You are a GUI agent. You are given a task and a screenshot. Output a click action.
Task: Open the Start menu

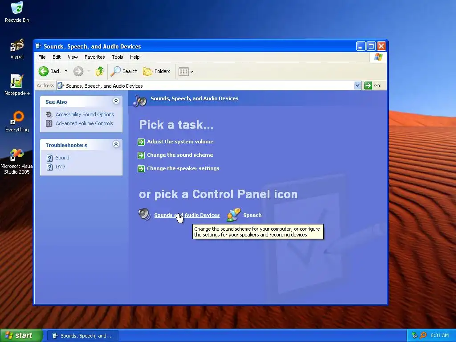tap(21, 335)
